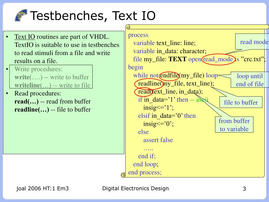
Task: Click the "variable in_data: character;" code line
Action: (170, 51)
